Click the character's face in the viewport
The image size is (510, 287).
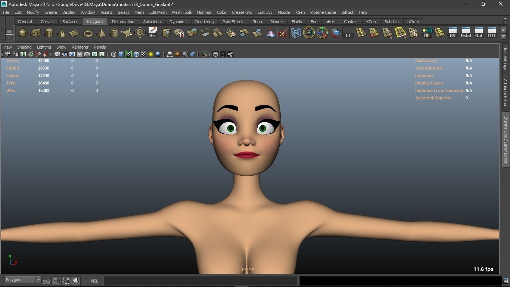[x=246, y=129]
